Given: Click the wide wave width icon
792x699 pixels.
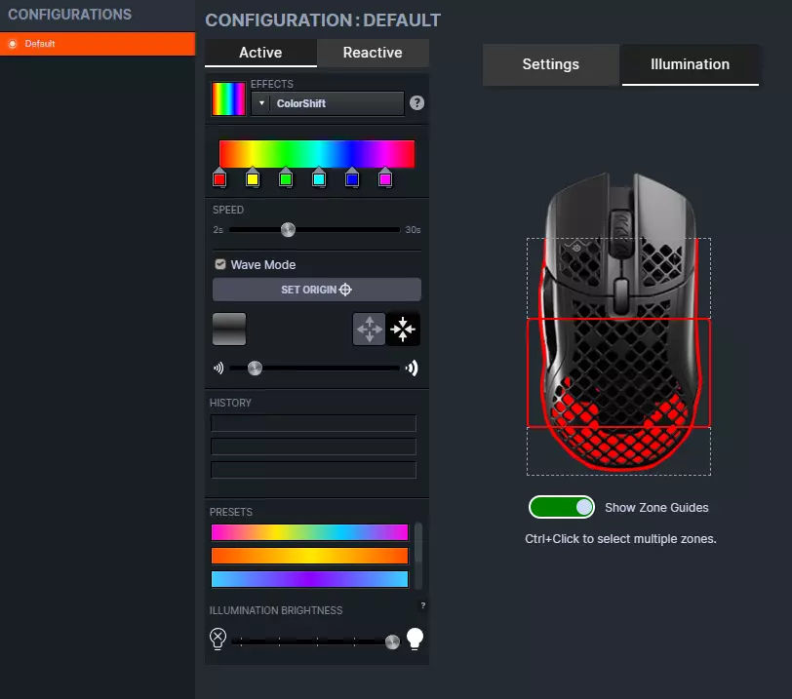Looking at the screenshot, I should pyautogui.click(x=412, y=368).
